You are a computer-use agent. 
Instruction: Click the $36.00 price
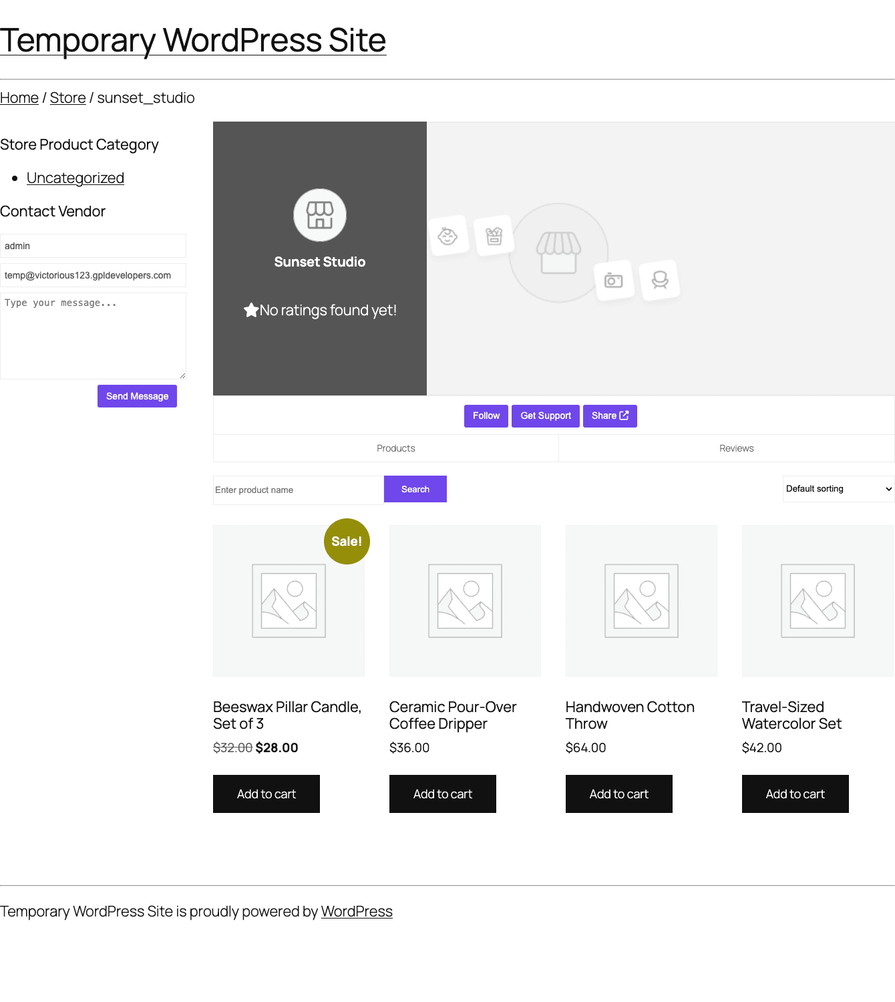pyautogui.click(x=409, y=747)
